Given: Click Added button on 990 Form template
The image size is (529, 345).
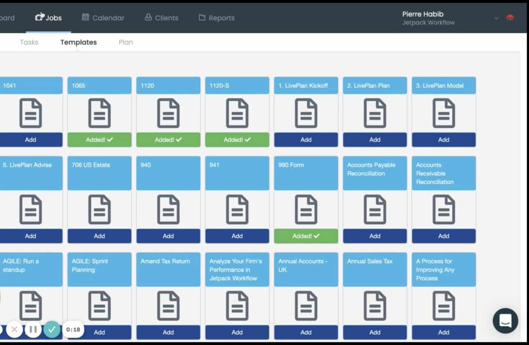Looking at the screenshot, I should point(306,236).
